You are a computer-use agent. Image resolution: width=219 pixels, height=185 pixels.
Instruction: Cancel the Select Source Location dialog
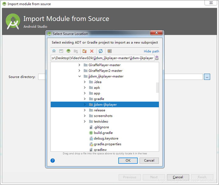[x=149, y=160]
